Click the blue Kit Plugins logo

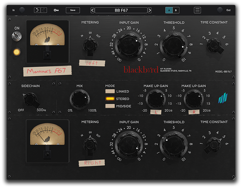tap(223, 98)
